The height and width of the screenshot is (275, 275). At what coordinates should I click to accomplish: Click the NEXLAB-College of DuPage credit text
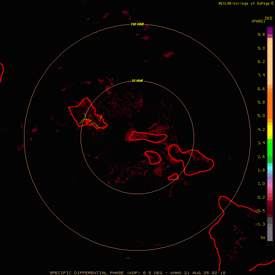pos(244,3)
